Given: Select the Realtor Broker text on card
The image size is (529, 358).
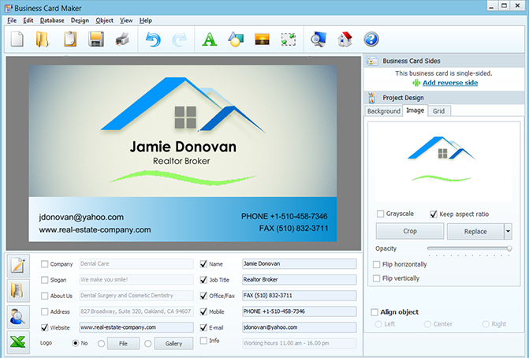Looking at the screenshot, I should [181, 162].
